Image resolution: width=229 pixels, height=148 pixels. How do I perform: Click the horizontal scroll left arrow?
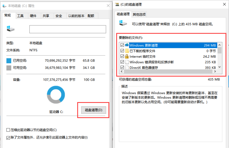(121, 71)
